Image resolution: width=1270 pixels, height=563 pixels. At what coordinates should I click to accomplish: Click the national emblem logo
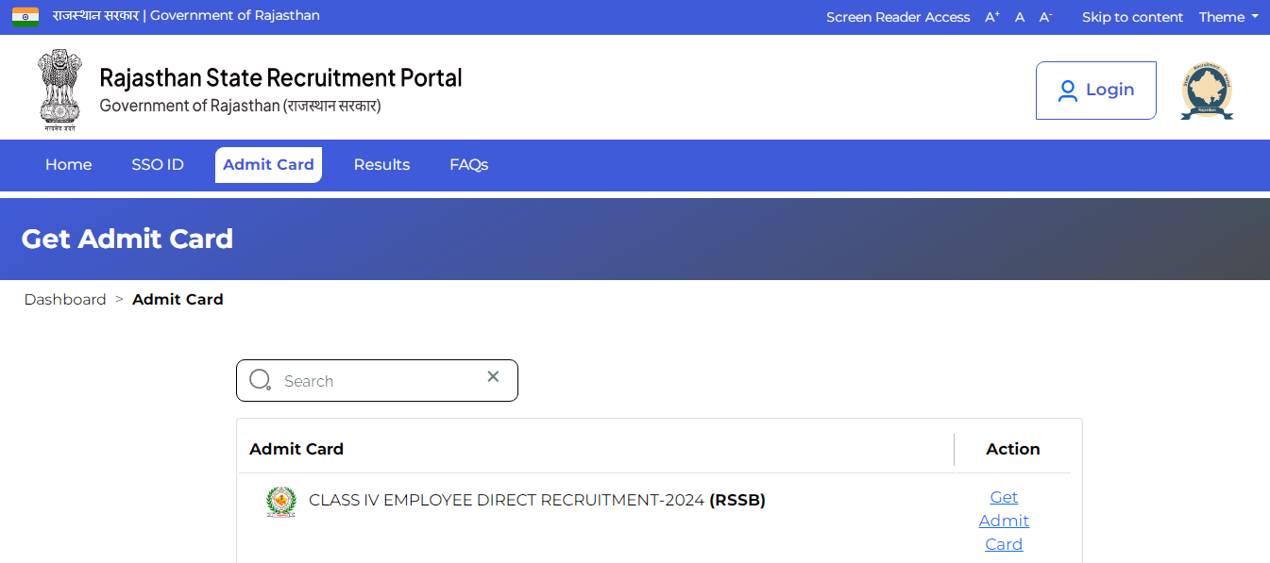[x=59, y=90]
